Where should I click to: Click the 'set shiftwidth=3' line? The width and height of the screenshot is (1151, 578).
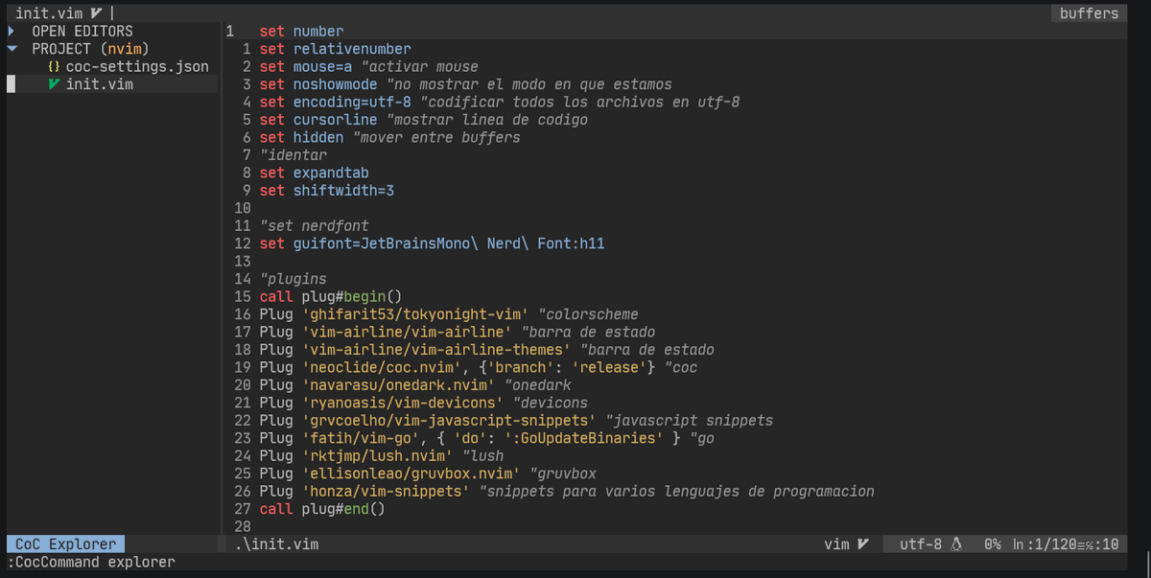pos(326,191)
